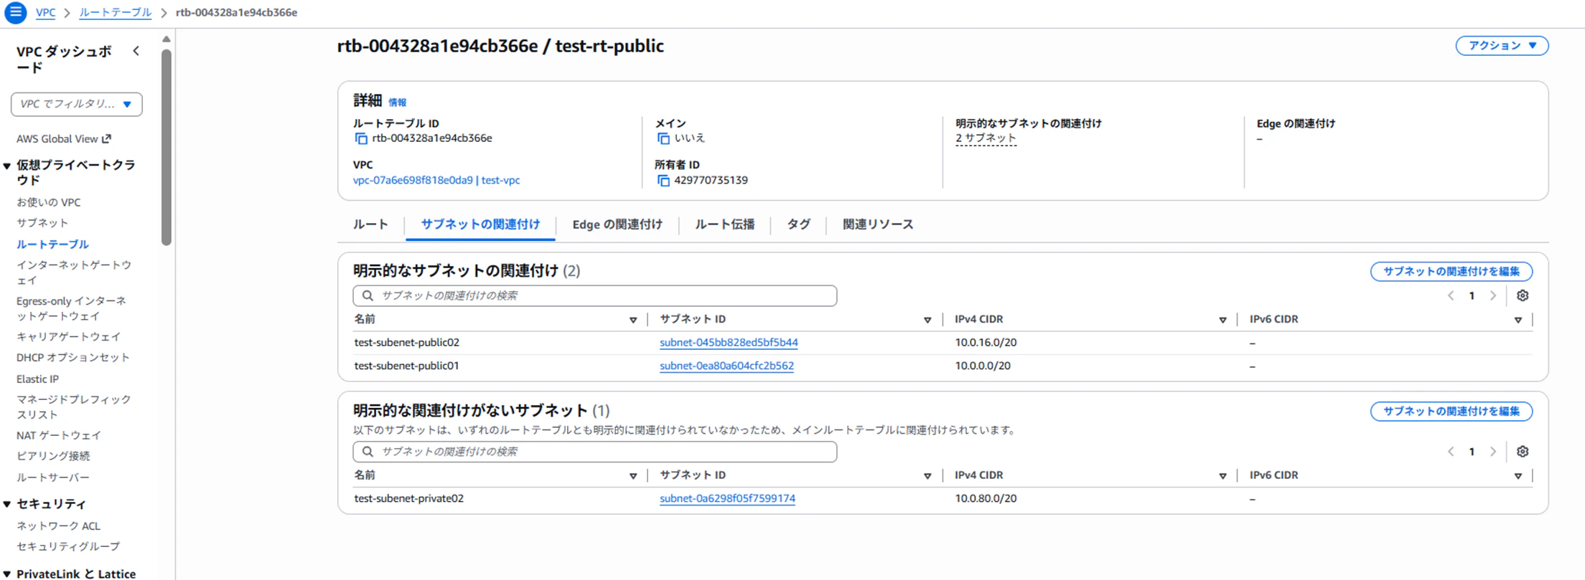
Task: Select the サブネットの関連付け tab
Action: [x=480, y=224]
